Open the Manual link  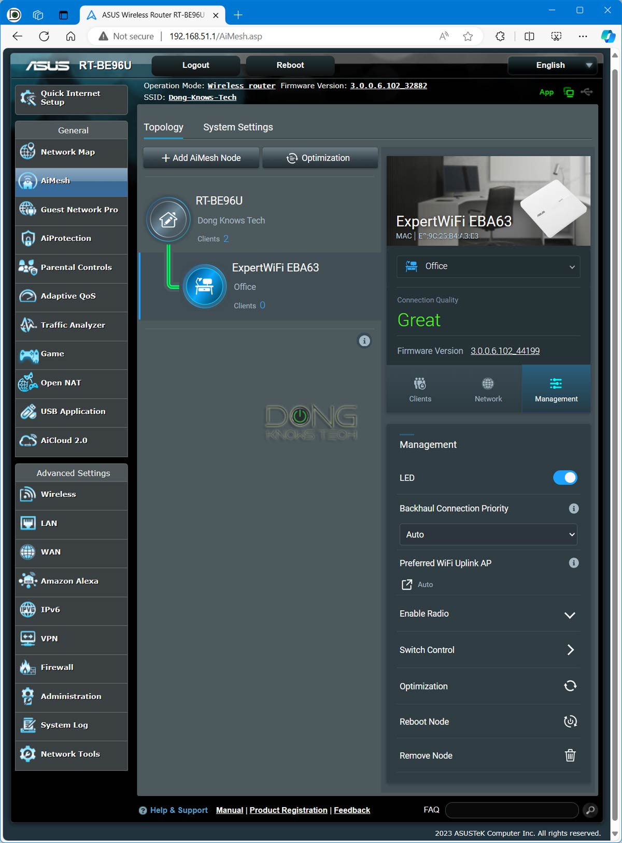pyautogui.click(x=230, y=810)
